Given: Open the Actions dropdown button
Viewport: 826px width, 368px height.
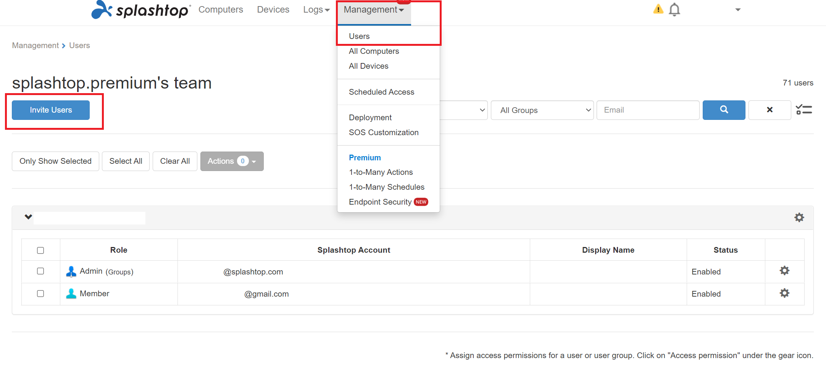Looking at the screenshot, I should [232, 161].
